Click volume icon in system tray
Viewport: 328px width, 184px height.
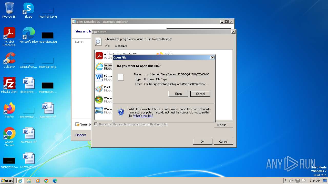291,181
